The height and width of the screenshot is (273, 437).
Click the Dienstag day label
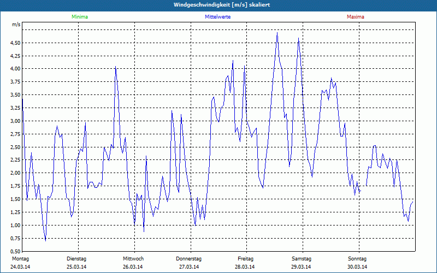(x=76, y=259)
